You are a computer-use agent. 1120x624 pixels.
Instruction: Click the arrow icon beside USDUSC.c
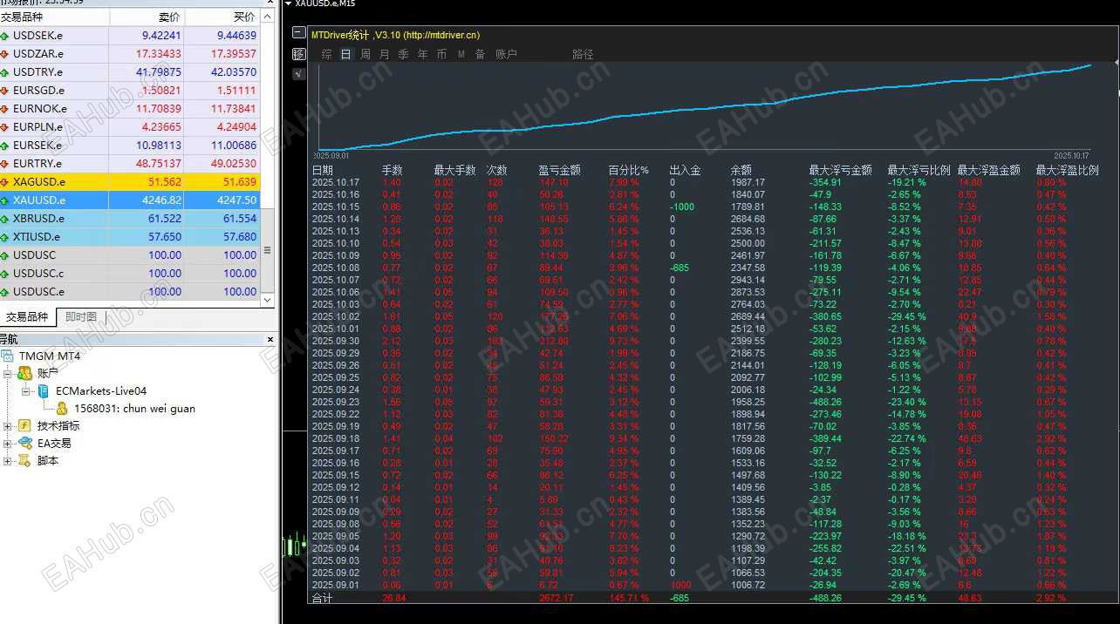click(5, 274)
